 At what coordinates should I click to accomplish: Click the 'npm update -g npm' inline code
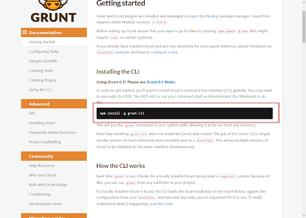(232, 31)
